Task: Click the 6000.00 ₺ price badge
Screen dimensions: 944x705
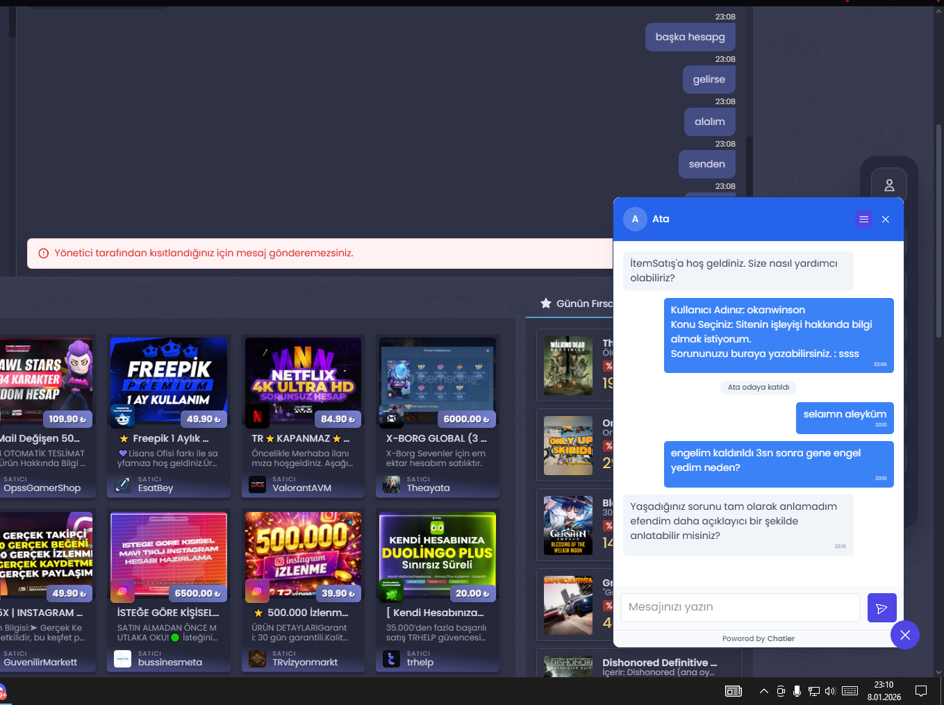Action: point(467,420)
